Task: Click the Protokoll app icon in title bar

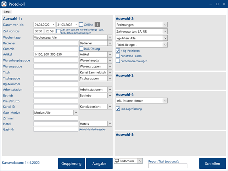Action: tap(5, 5)
